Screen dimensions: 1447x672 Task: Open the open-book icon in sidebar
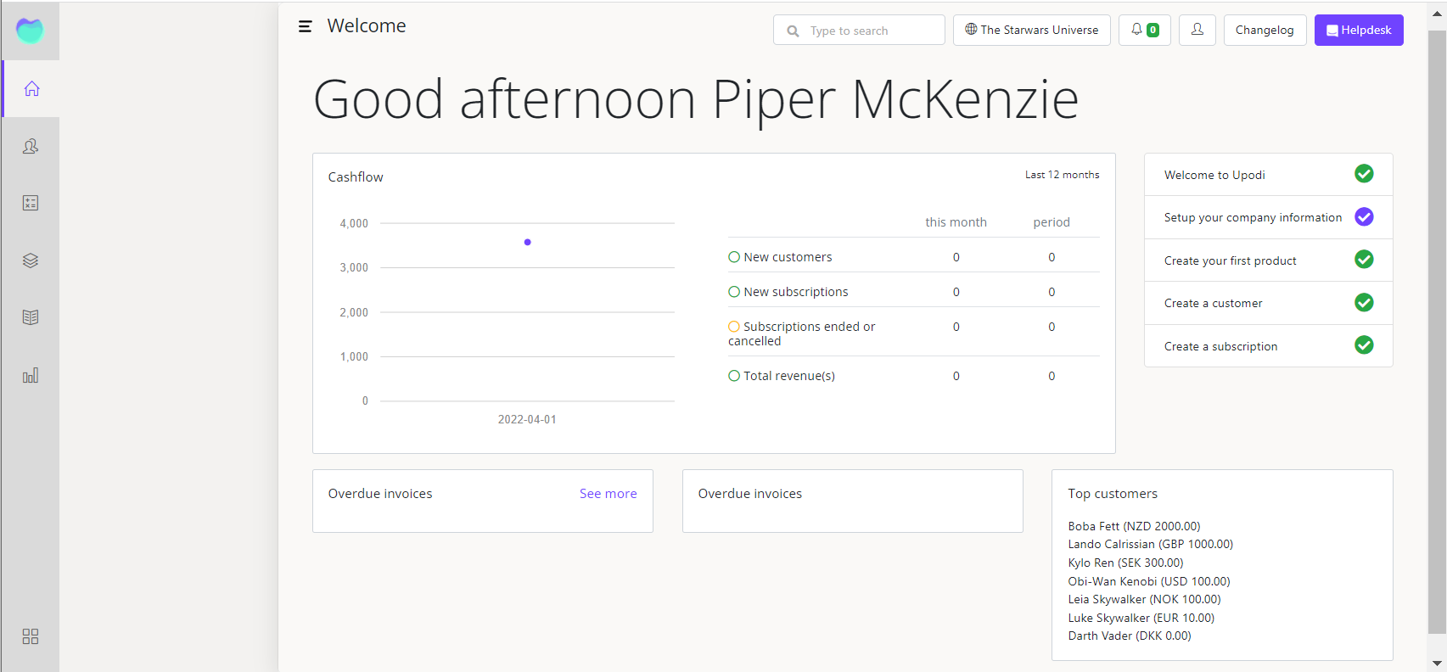(x=31, y=317)
